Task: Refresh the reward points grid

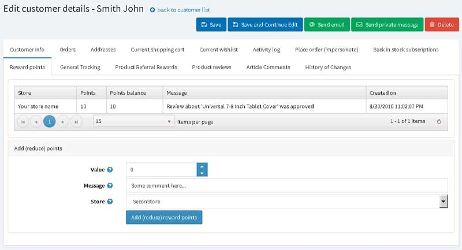Action: (x=439, y=121)
